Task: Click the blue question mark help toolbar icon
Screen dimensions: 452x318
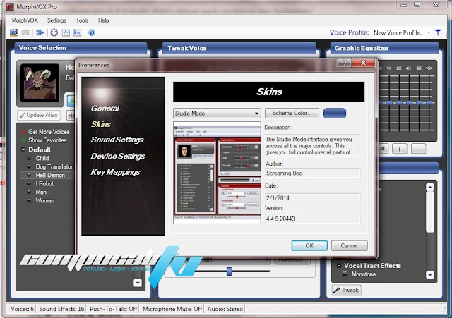Action: [x=92, y=32]
